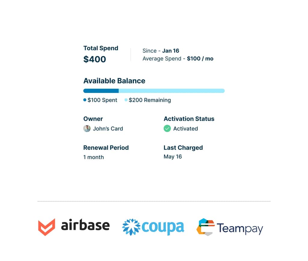Viewport: 308px width, 261px height.
Task: Click the 1 month renewal period value
Action: pos(94,157)
